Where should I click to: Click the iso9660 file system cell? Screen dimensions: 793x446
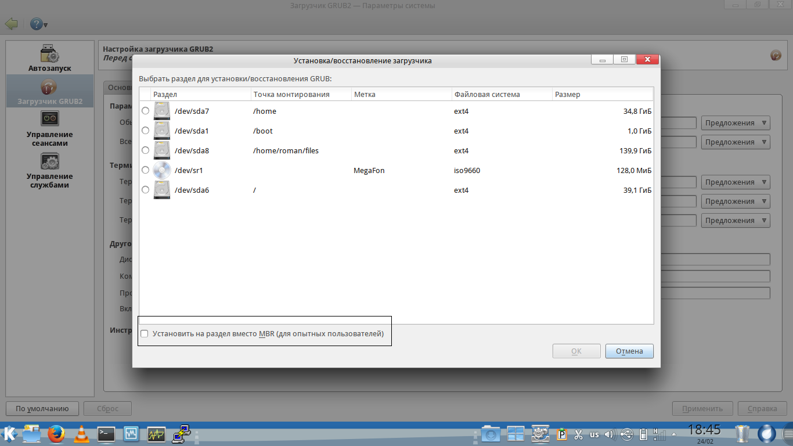click(x=467, y=170)
